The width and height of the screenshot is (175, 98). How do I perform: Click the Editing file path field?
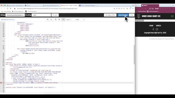pos(15,15)
